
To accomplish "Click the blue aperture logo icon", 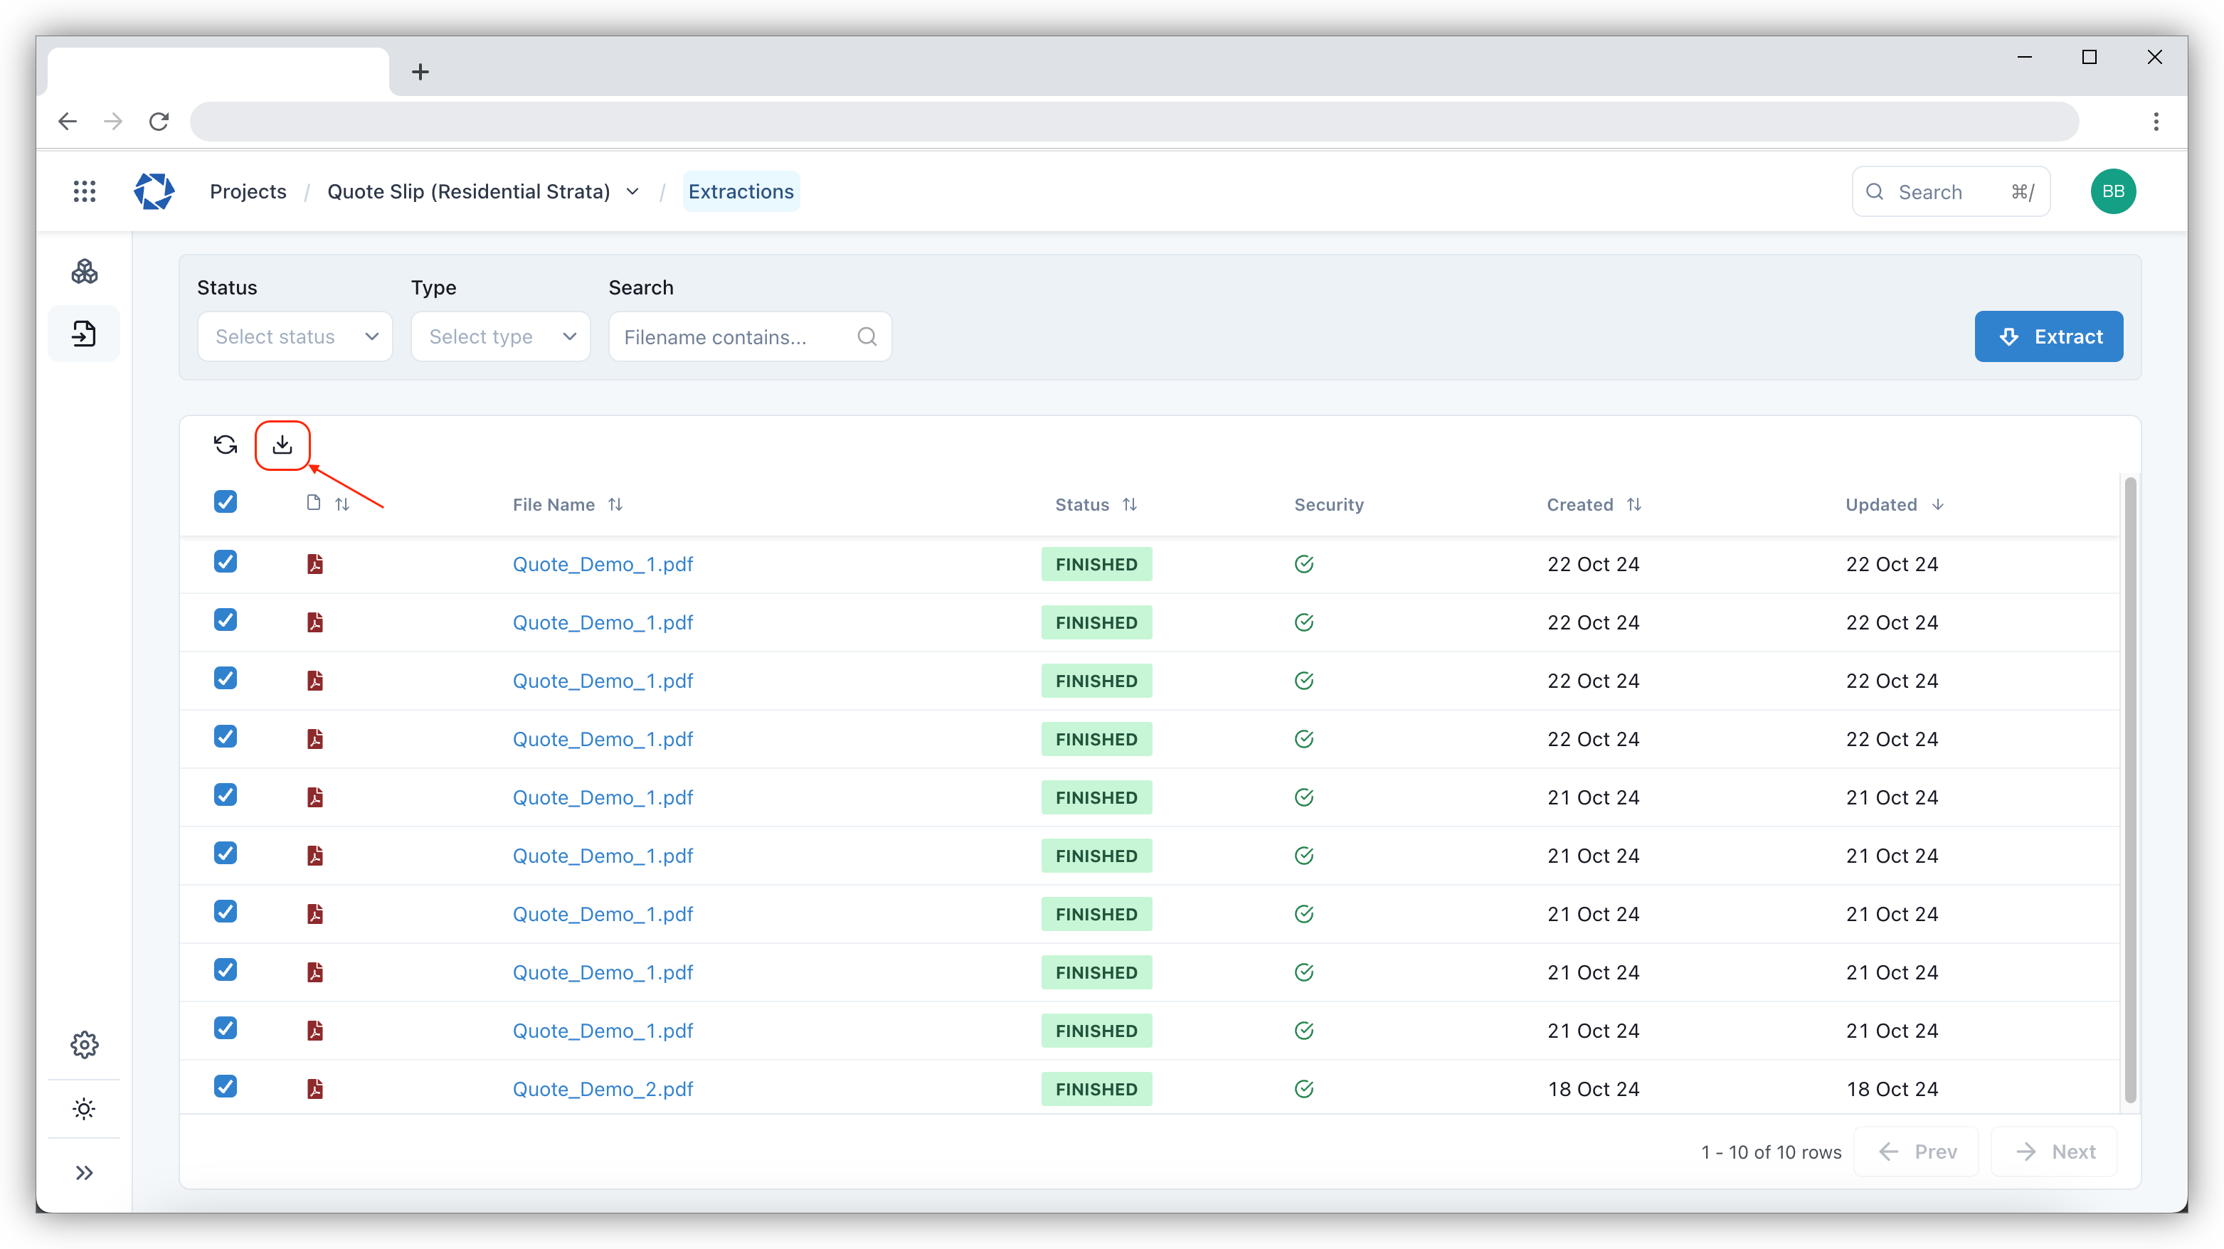I will tap(154, 191).
